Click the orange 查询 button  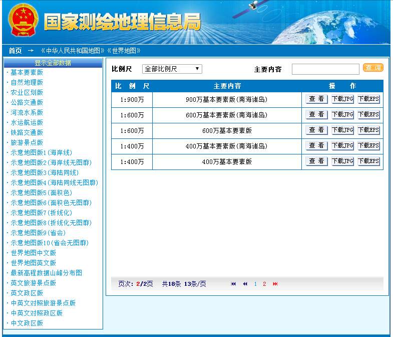(373, 68)
